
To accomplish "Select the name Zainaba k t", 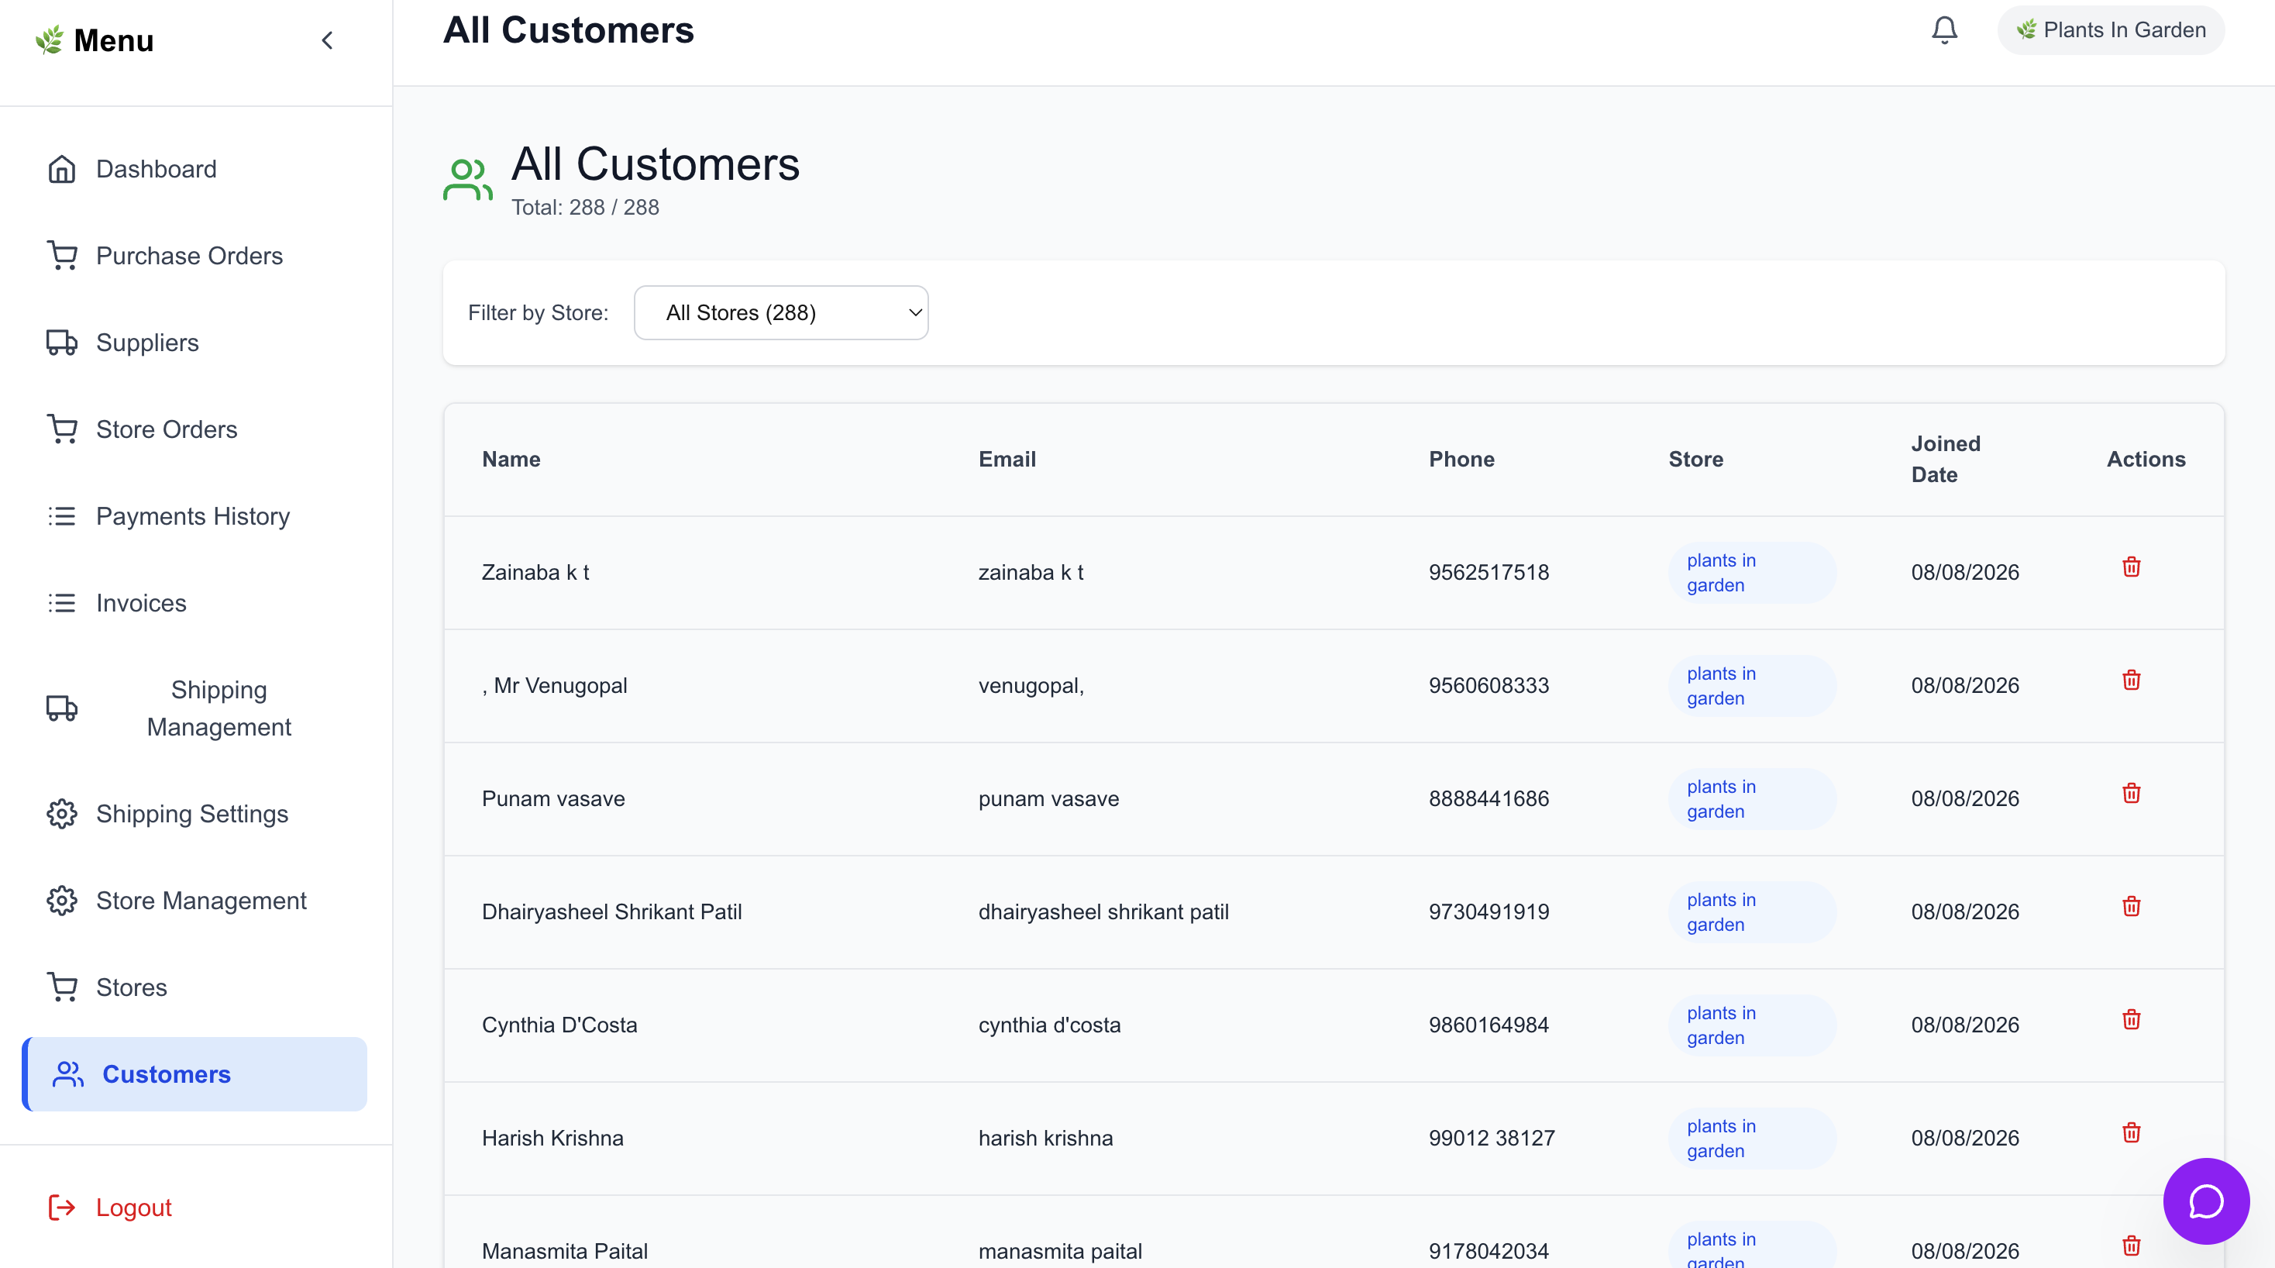I will 535,573.
